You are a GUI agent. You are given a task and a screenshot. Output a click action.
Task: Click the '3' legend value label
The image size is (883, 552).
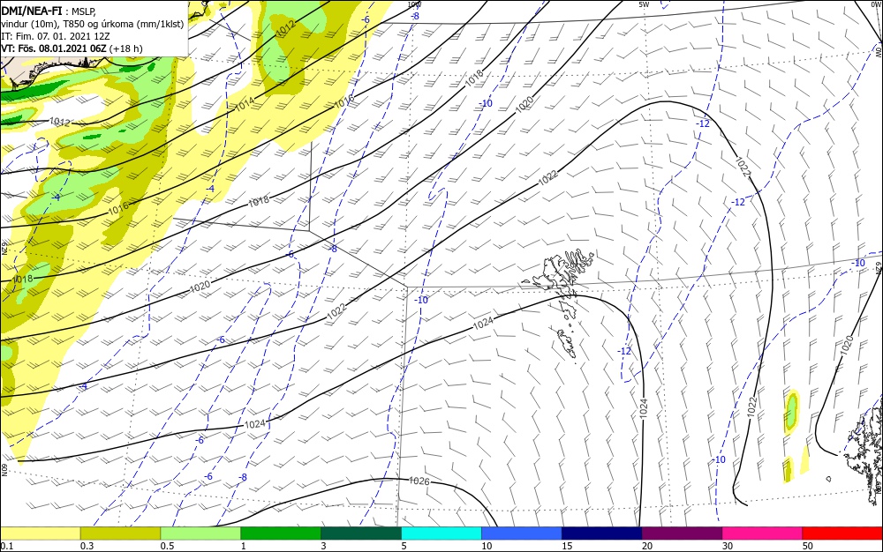(x=324, y=546)
